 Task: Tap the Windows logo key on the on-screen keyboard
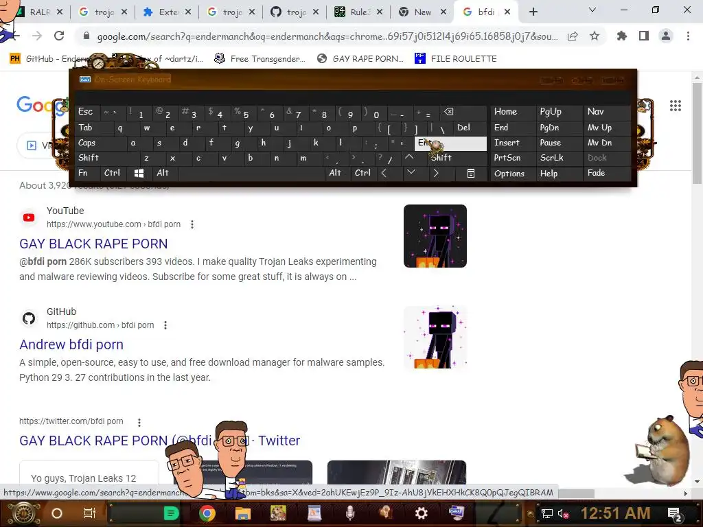(139, 173)
